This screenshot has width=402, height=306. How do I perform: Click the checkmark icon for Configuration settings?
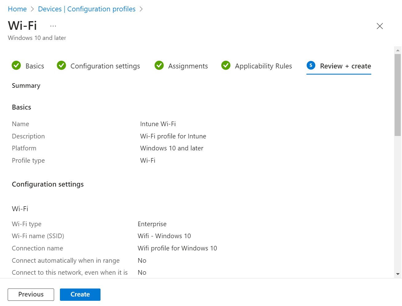click(61, 65)
